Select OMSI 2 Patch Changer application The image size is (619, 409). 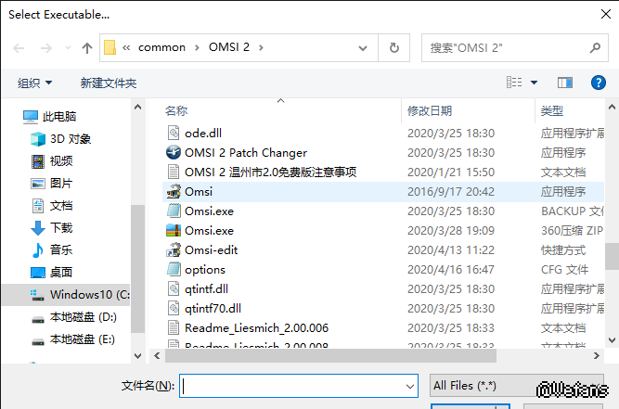[x=383, y=153]
